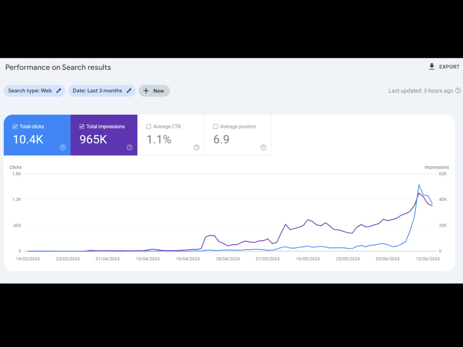The width and height of the screenshot is (463, 347).
Task: Click the 16/05/2024 date axis label
Action: pyautogui.click(x=308, y=259)
